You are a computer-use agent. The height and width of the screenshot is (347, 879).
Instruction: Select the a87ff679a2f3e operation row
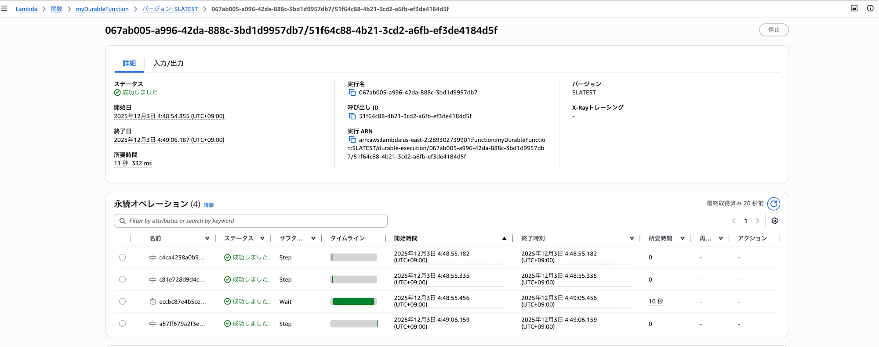coord(122,324)
